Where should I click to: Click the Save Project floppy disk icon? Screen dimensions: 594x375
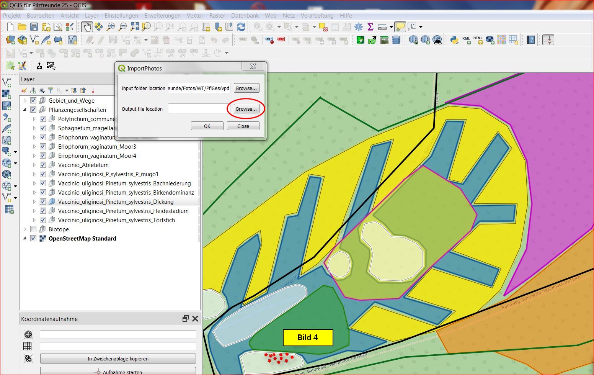pyautogui.click(x=34, y=27)
